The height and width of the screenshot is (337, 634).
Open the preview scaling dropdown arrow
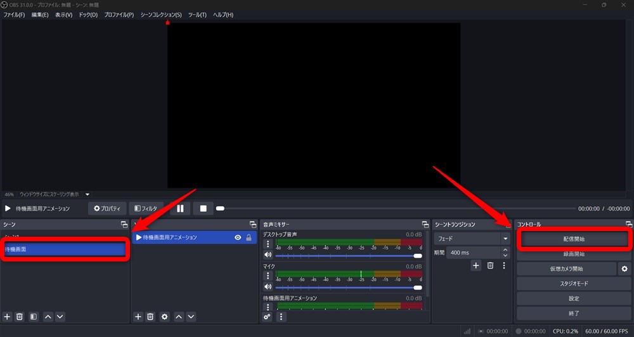(x=87, y=194)
